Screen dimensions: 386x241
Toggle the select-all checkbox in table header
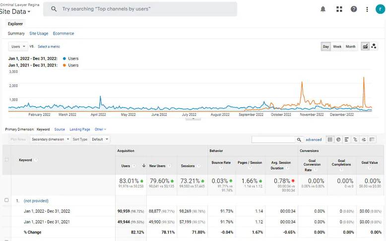[x=6, y=160]
